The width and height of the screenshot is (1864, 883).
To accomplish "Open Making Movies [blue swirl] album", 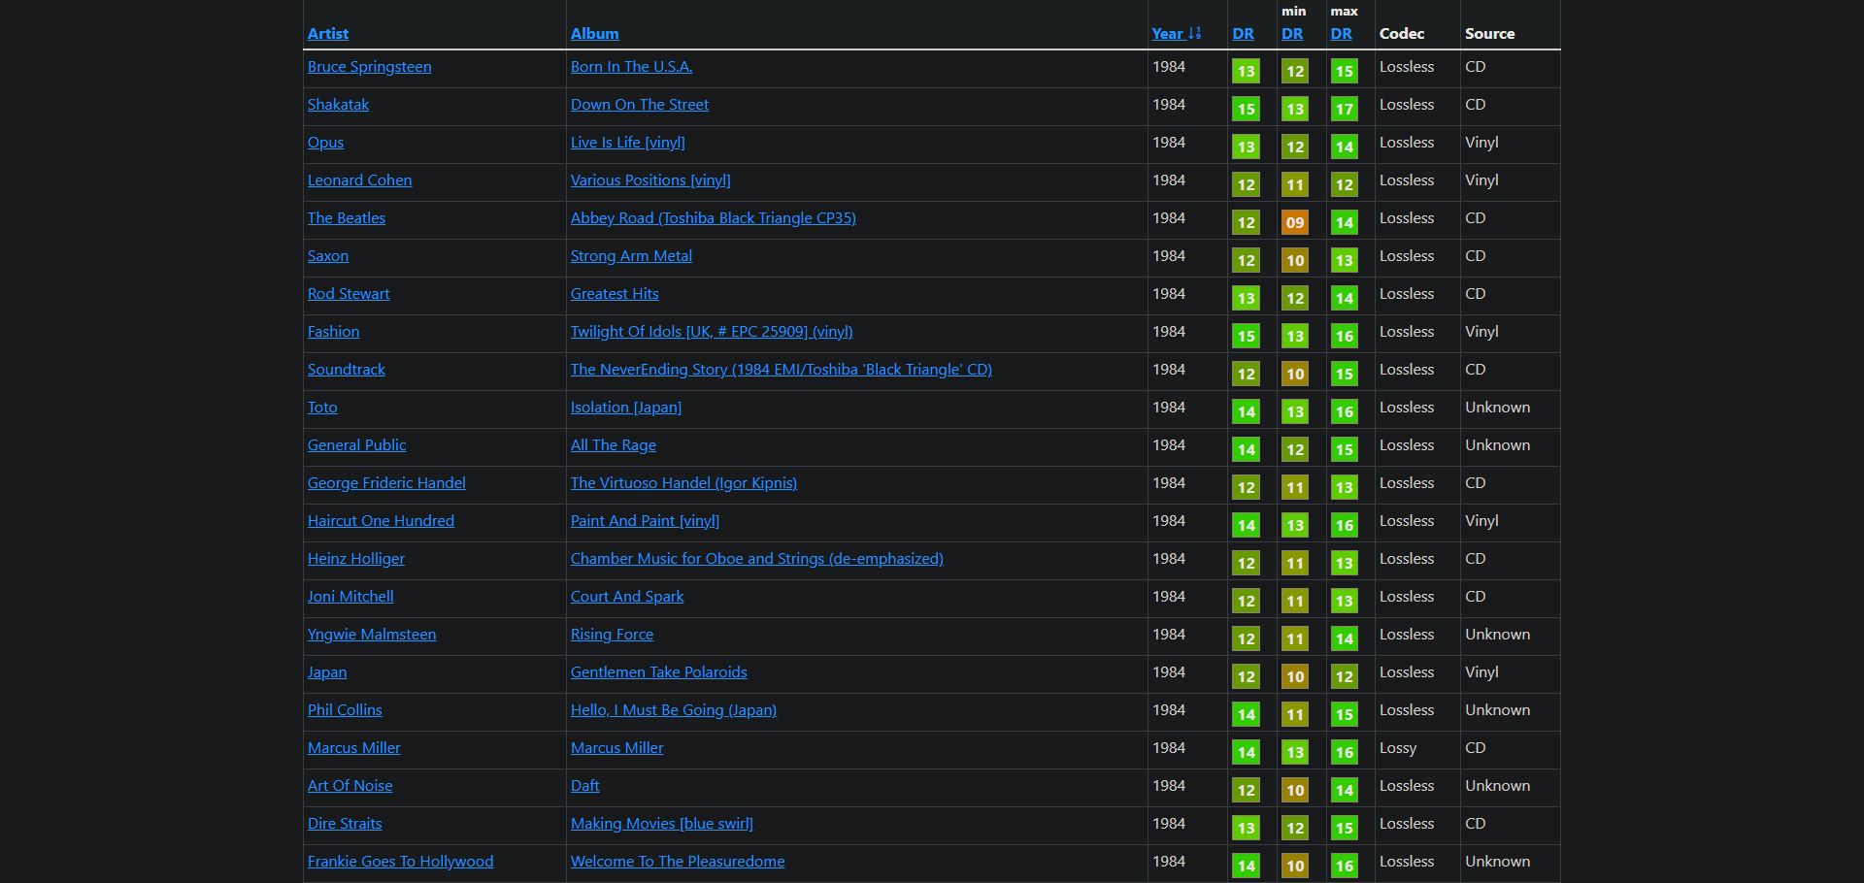I will 662,824.
